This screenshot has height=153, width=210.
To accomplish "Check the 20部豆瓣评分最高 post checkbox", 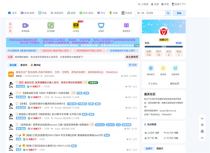I will click(x=17, y=103).
